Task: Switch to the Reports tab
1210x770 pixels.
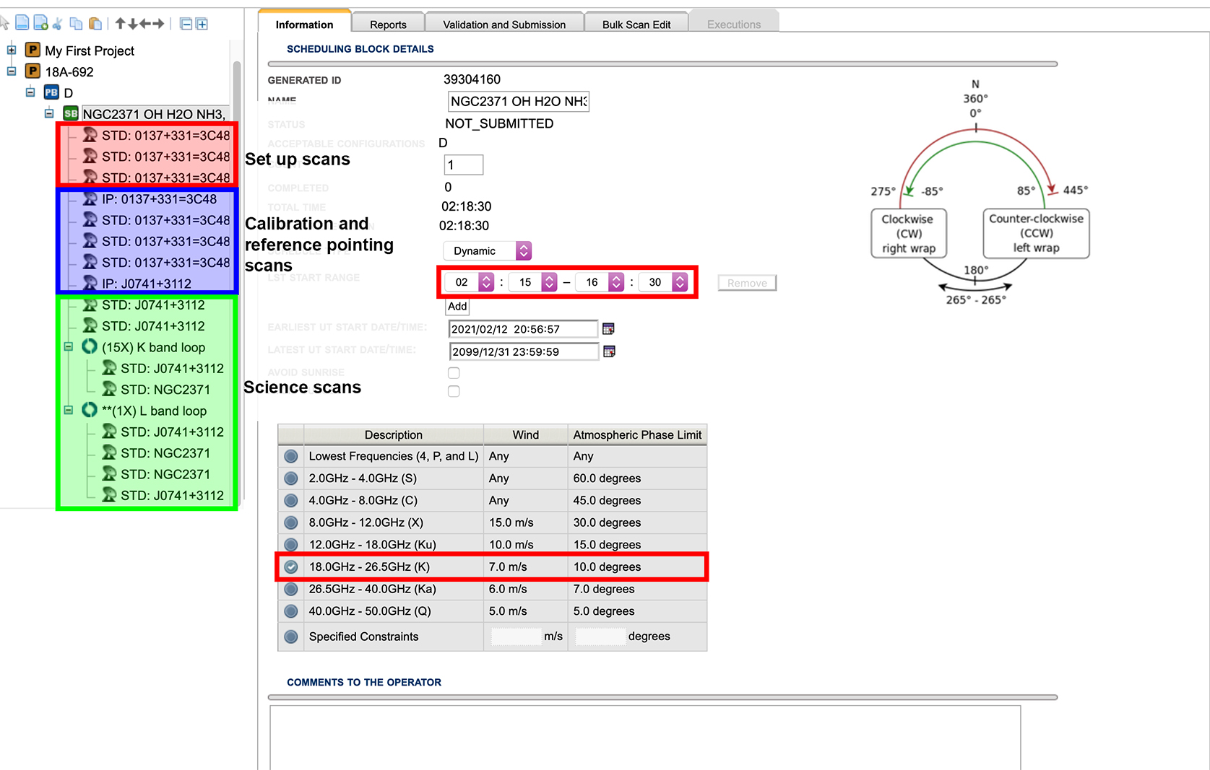Action: pos(388,24)
